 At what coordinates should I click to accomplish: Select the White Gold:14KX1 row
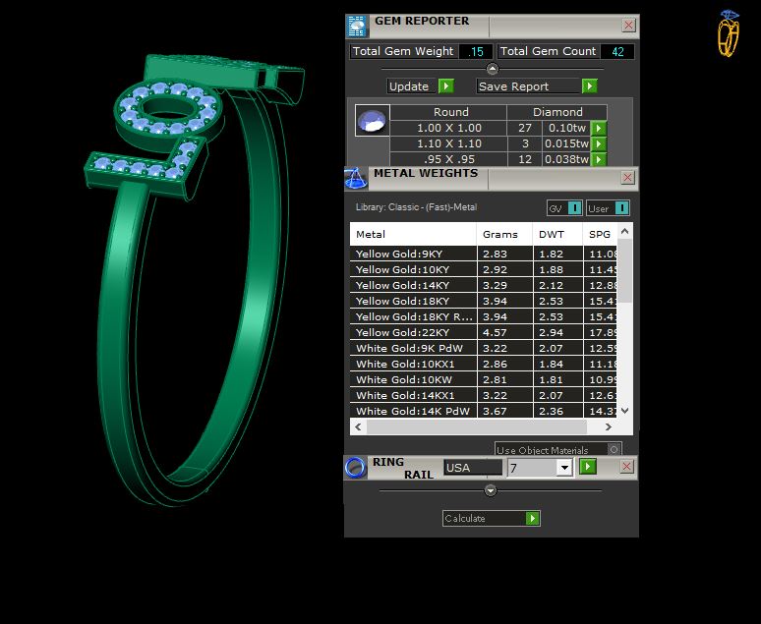(x=484, y=395)
